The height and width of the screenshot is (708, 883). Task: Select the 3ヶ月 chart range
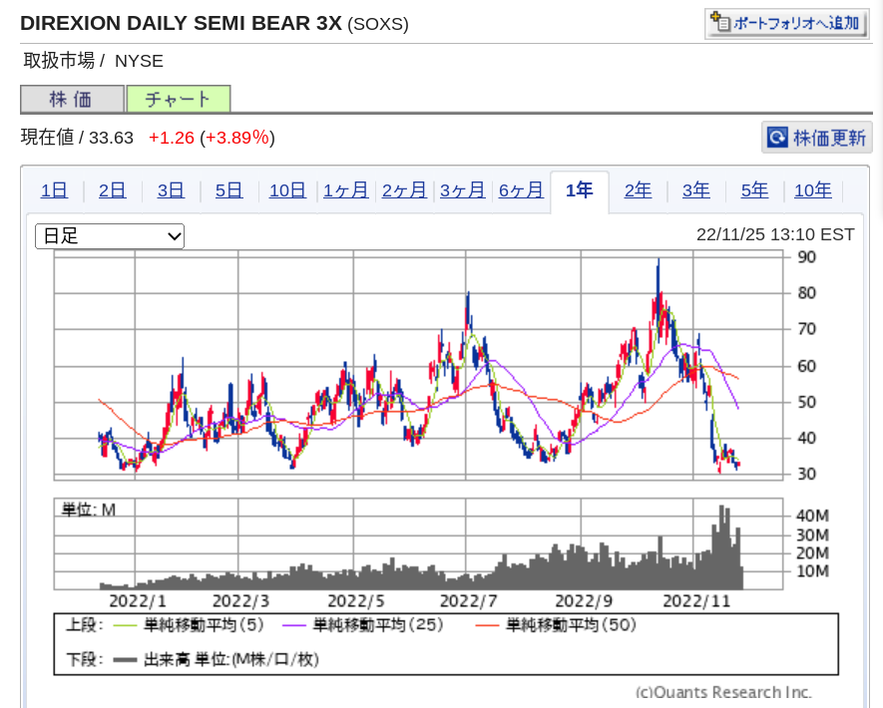coord(462,190)
